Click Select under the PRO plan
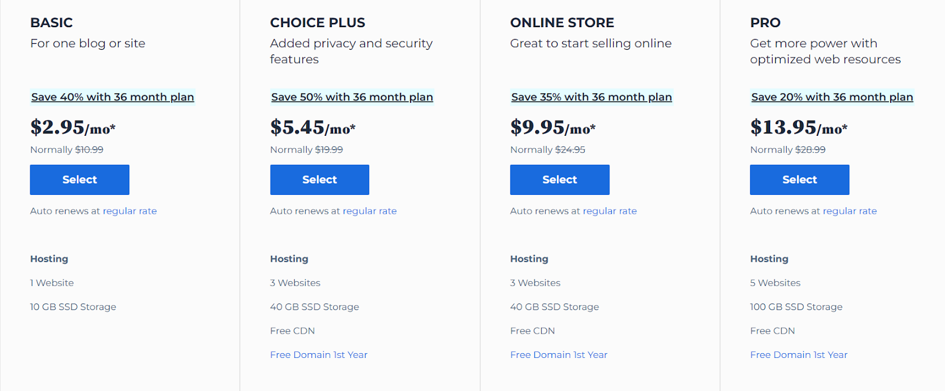945x391 pixels. 799,180
